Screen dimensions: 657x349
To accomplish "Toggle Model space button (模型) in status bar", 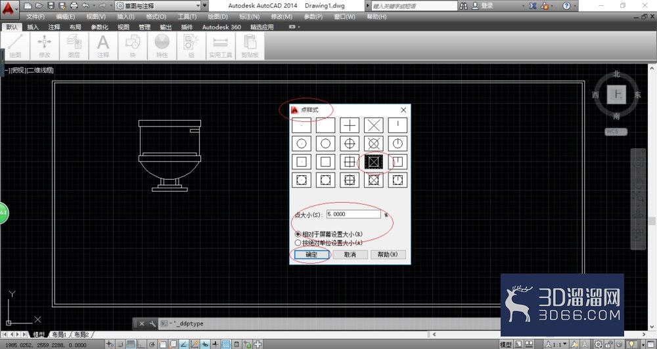I will [506, 344].
